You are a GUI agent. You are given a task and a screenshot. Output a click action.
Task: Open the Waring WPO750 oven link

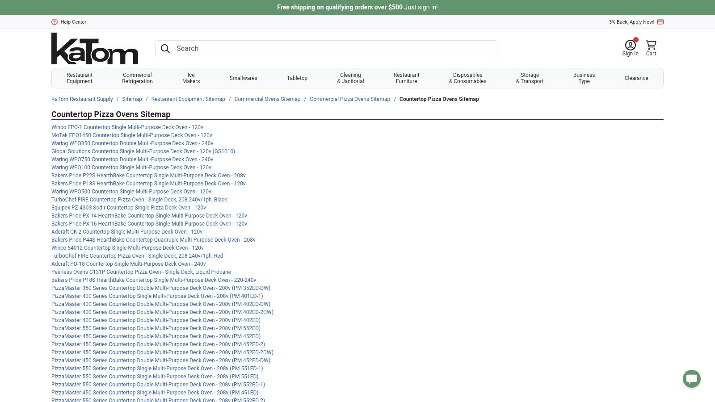132,159
